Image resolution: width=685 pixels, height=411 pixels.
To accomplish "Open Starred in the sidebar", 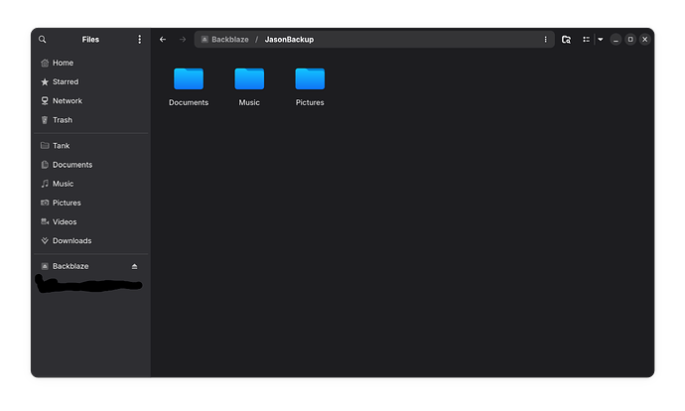I will click(x=91, y=81).
